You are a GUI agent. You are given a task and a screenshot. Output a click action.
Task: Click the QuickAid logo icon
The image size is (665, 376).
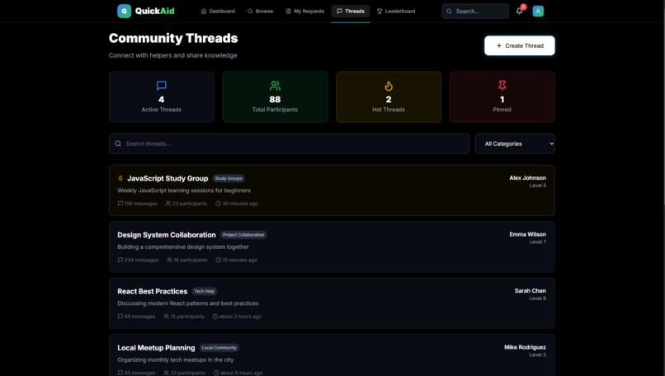pos(125,11)
